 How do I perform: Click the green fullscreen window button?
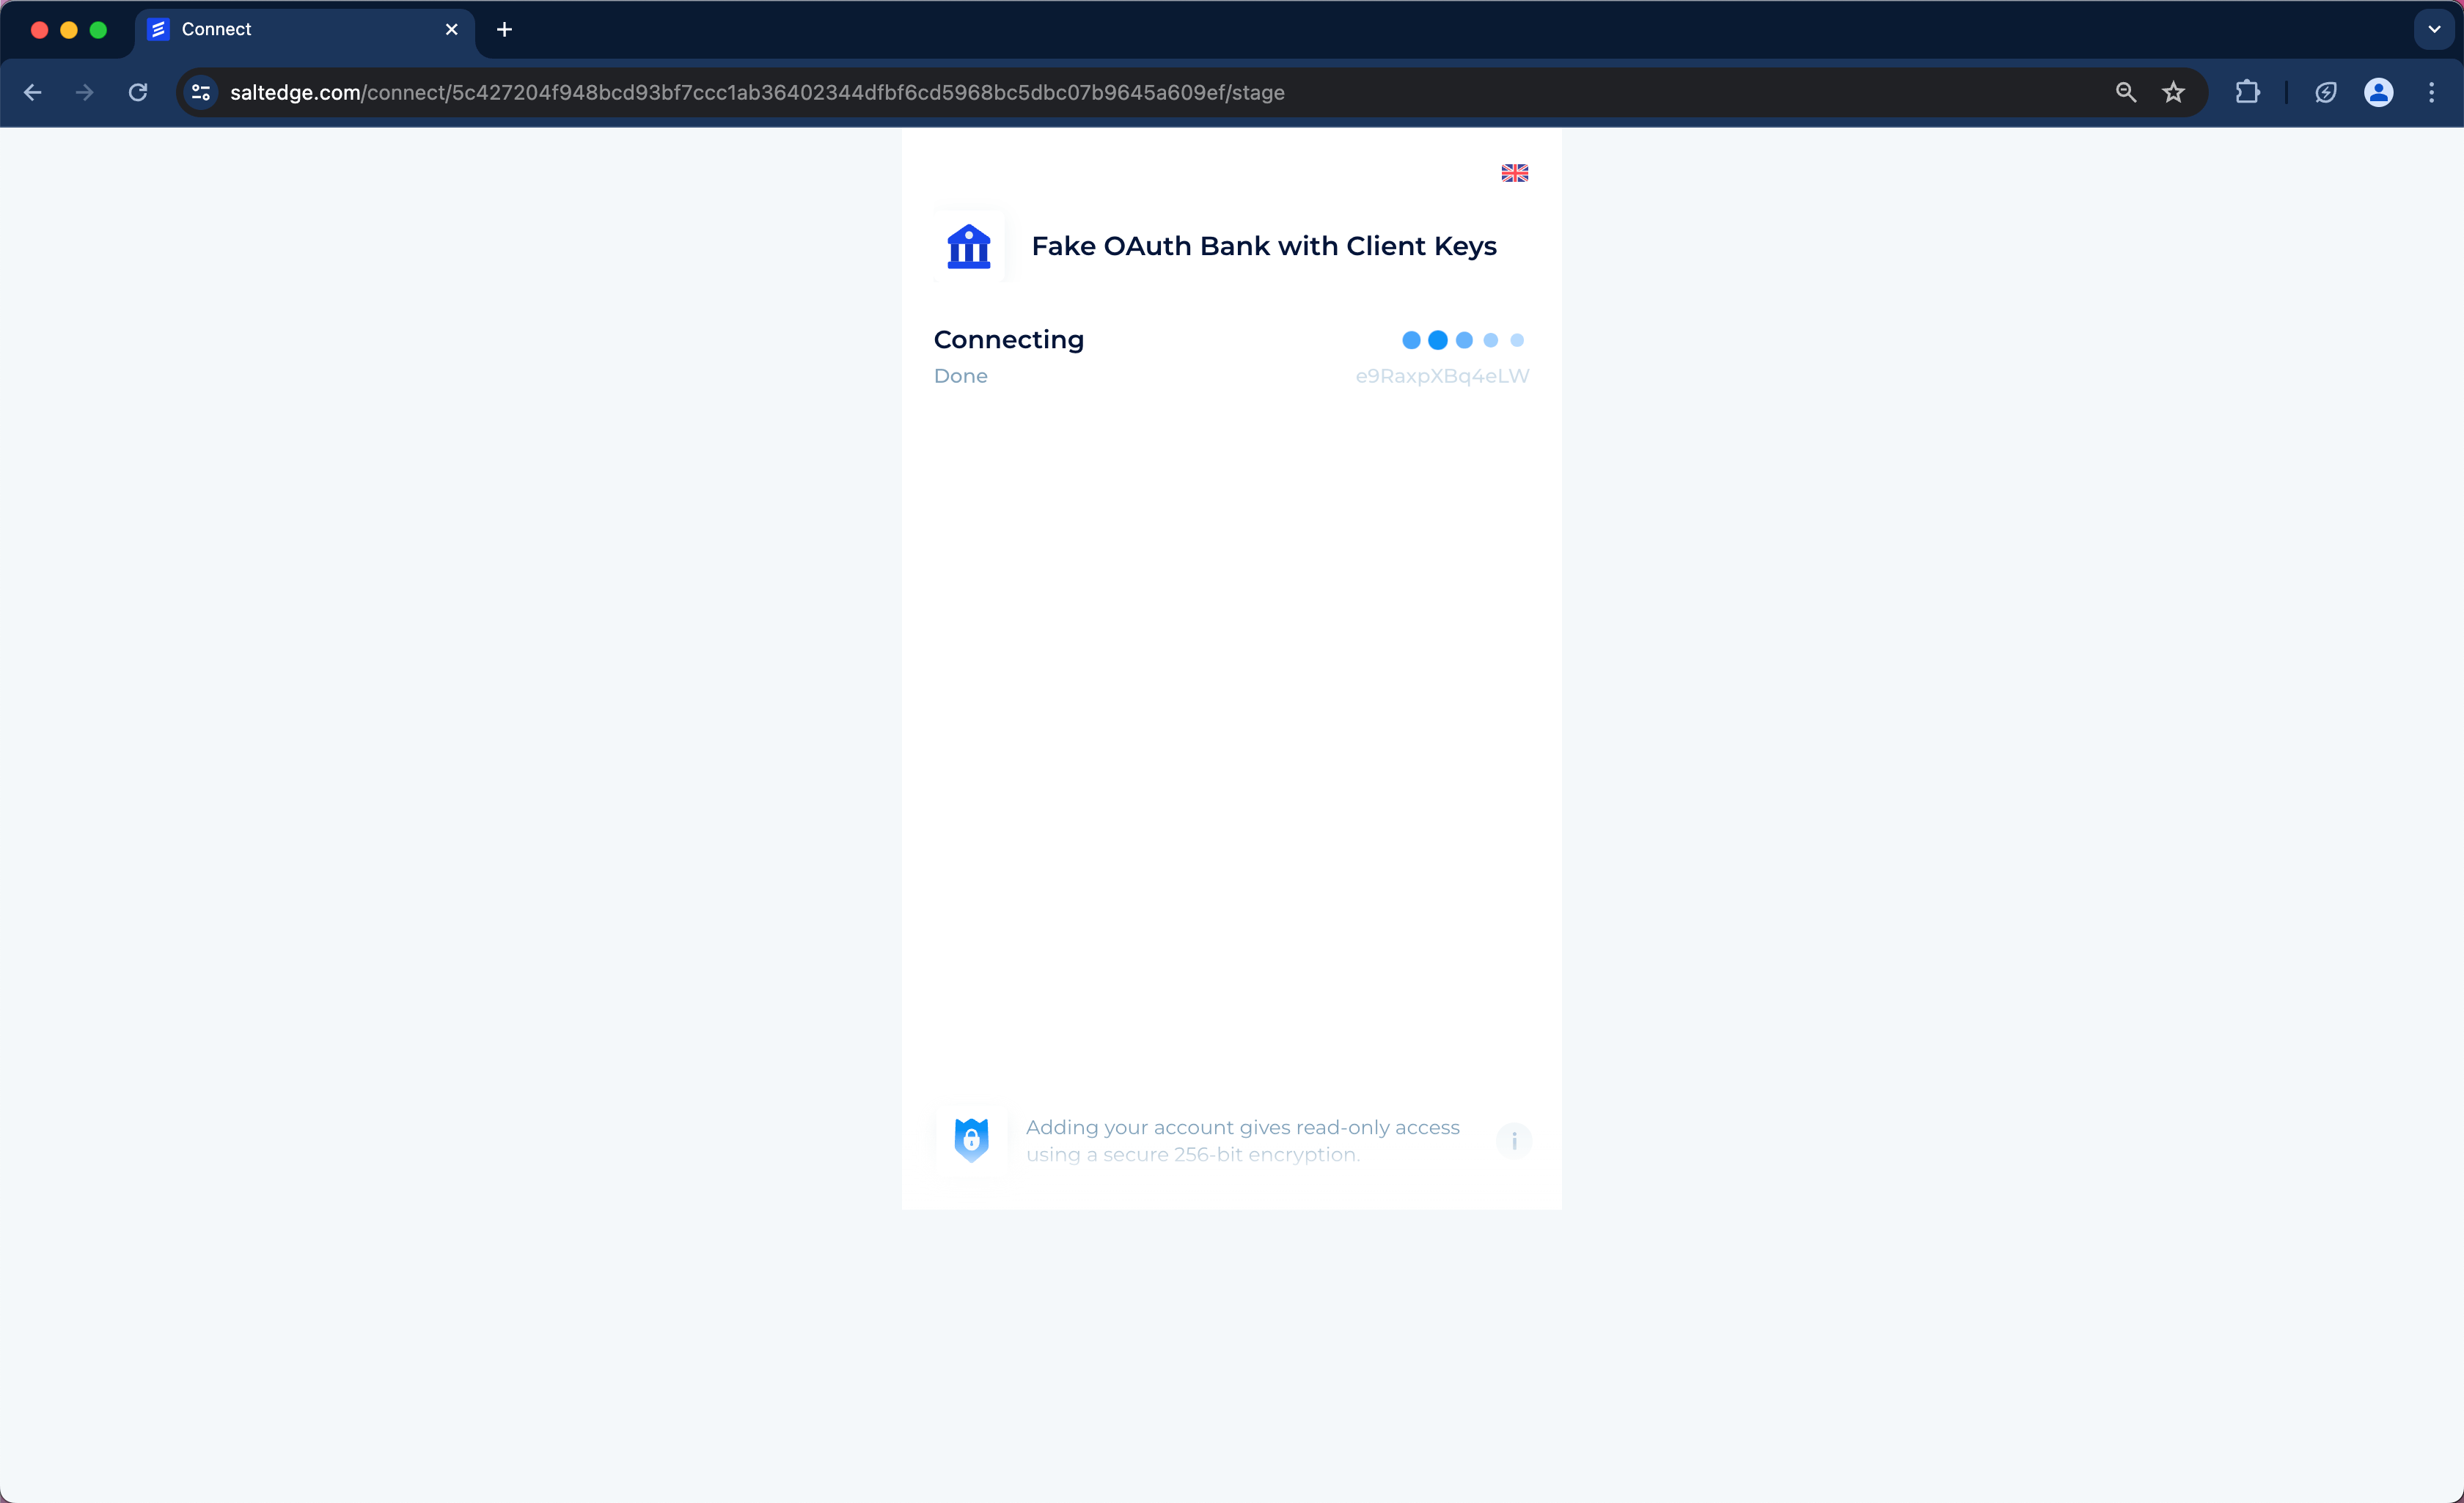tap(98, 29)
